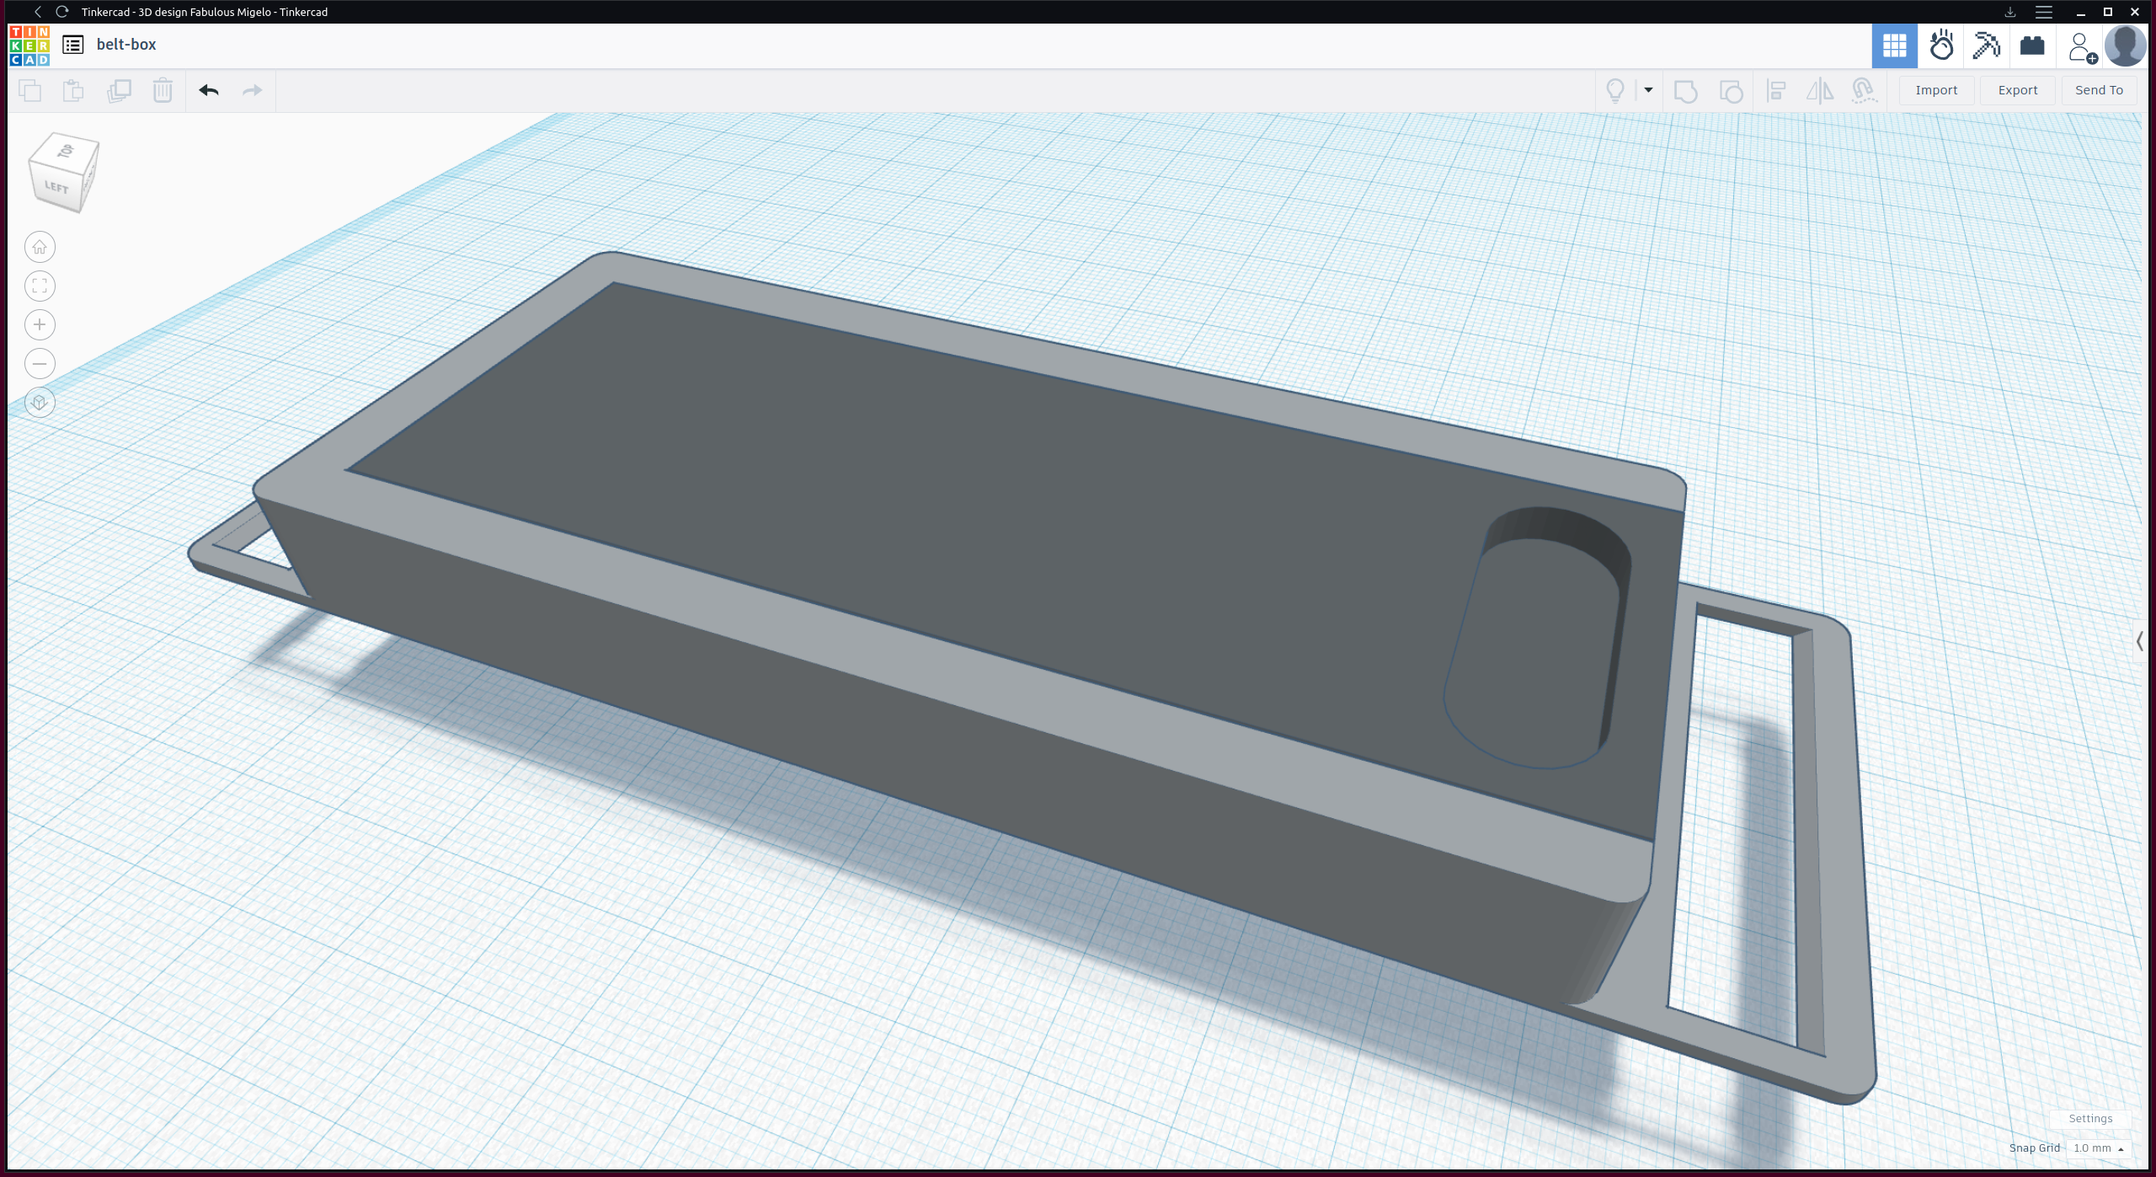The height and width of the screenshot is (1177, 2156).
Task: Click the Ungroup shapes icon
Action: [1731, 90]
